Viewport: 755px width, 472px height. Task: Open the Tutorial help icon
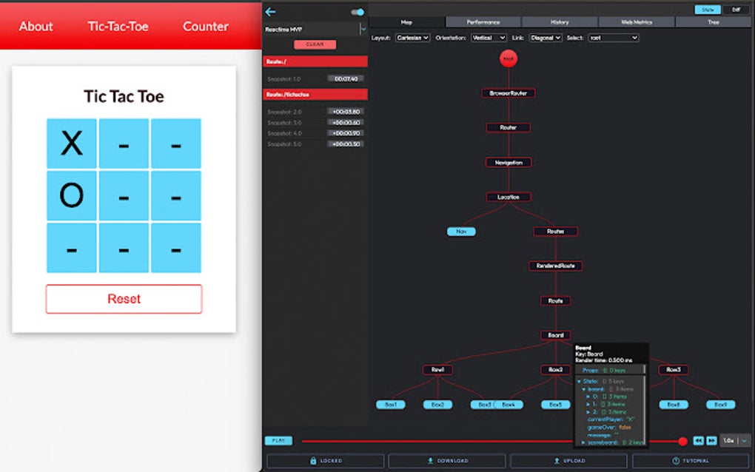pyautogui.click(x=676, y=461)
